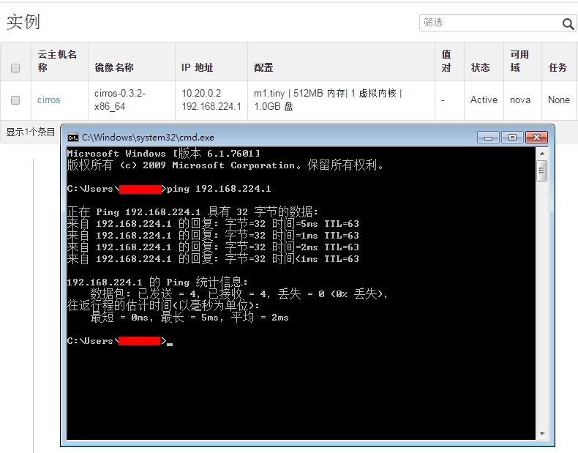This screenshot has width=578, height=453.
Task: Click the search magnifier icon
Action: click(x=568, y=24)
